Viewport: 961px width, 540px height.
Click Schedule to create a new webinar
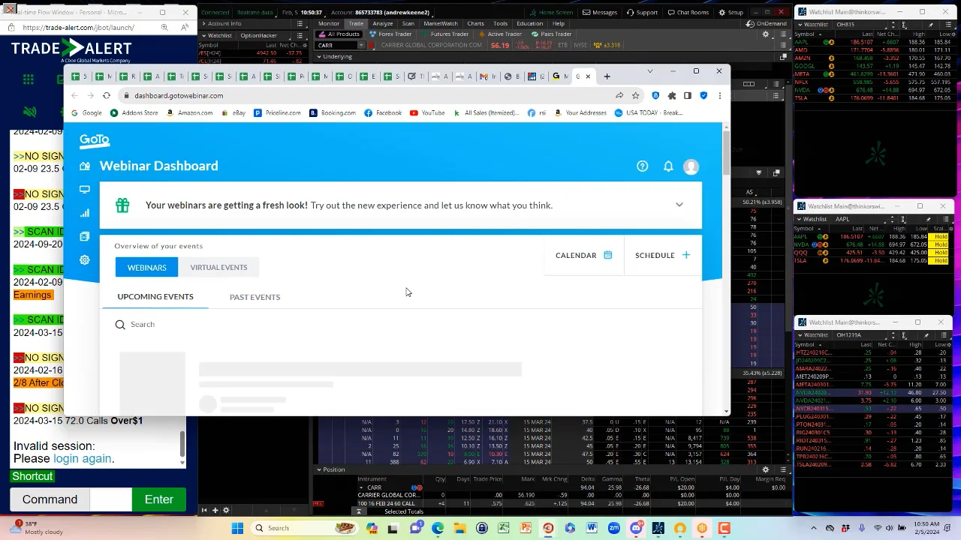(x=662, y=255)
